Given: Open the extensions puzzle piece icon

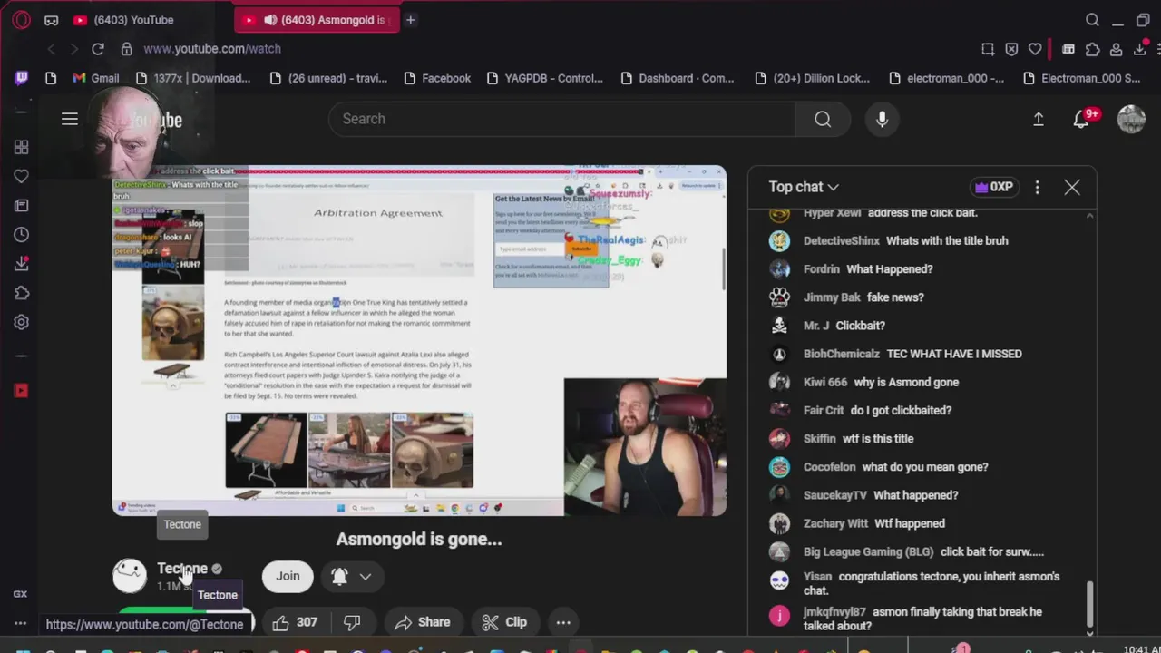Looking at the screenshot, I should (1092, 49).
